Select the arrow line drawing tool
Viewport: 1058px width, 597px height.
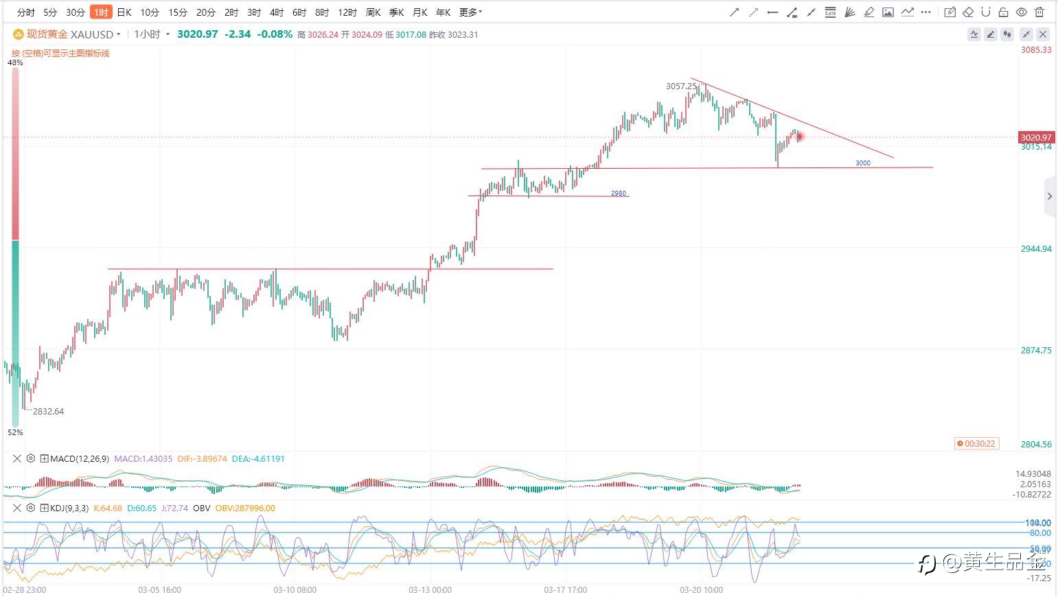(734, 12)
